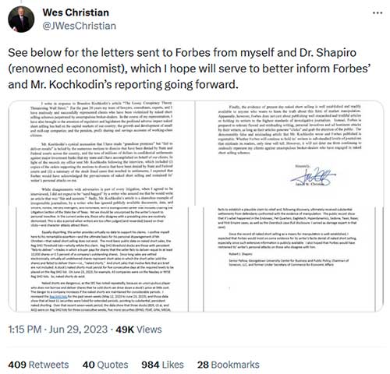Show the 409 Retweets list
Screen dimensions: 390x374
coord(38,365)
